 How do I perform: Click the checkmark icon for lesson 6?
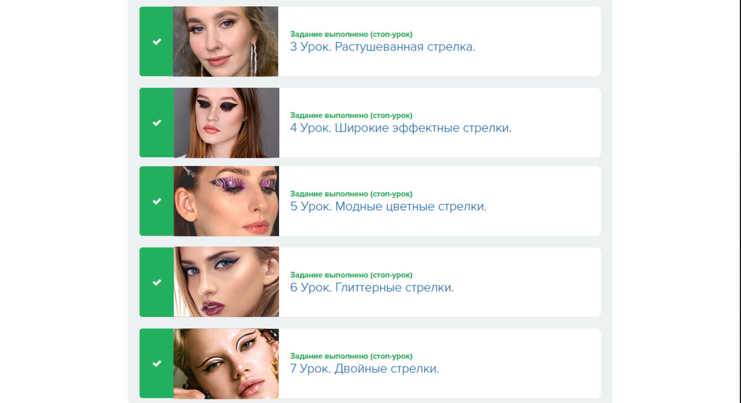(x=157, y=282)
